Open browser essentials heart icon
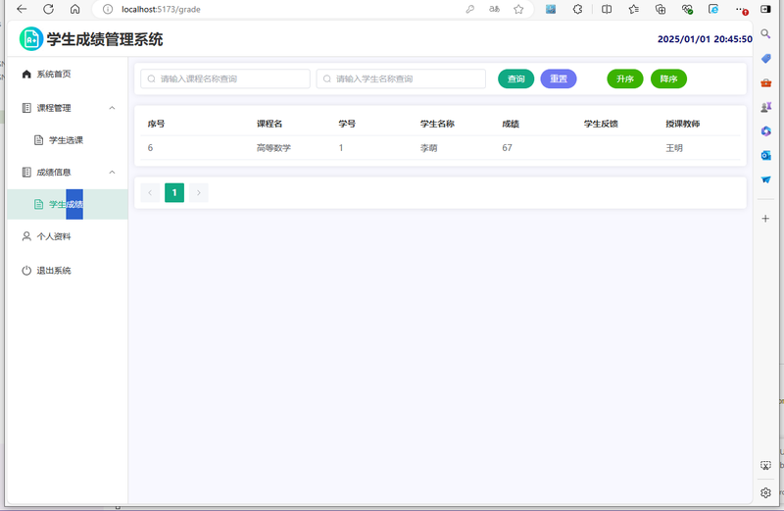The width and height of the screenshot is (784, 511). click(x=688, y=9)
